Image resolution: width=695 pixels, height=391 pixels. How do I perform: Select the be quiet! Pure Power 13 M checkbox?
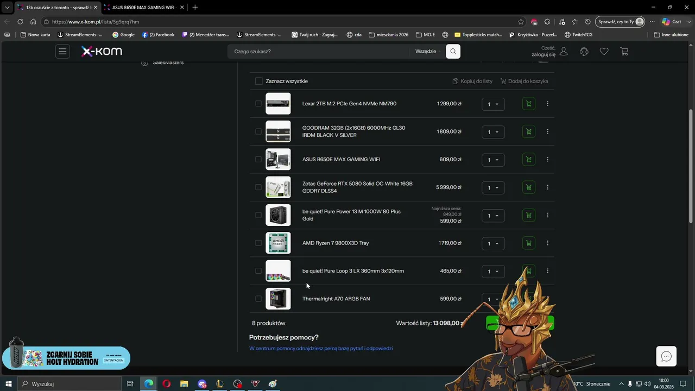[258, 215]
